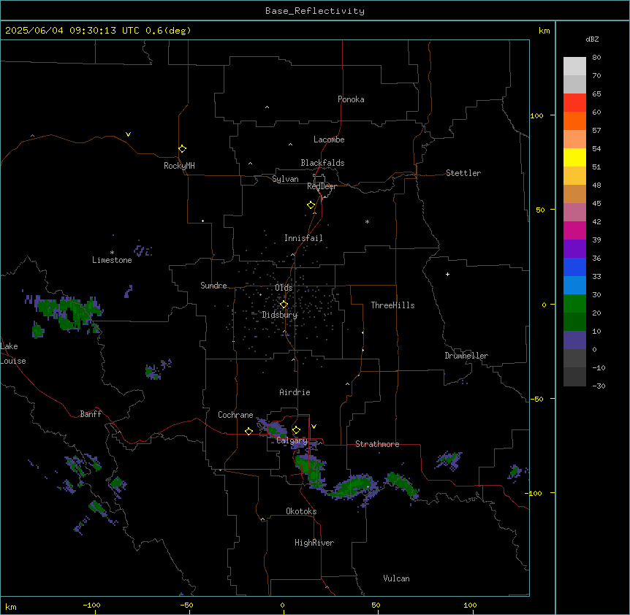Click the yellow diamond marker below Cochrane

tap(248, 431)
